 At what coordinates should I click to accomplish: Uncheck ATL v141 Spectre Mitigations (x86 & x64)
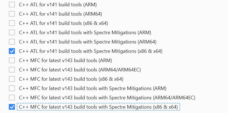12,51
